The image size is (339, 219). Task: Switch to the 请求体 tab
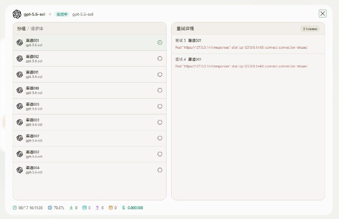[37, 28]
